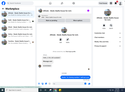Click the 'Hello, is this still available?' message

point(51,58)
